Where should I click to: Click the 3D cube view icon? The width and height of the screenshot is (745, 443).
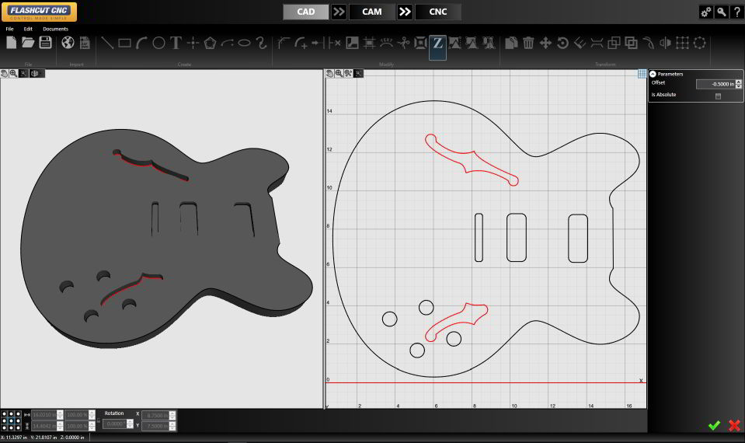(x=35, y=73)
